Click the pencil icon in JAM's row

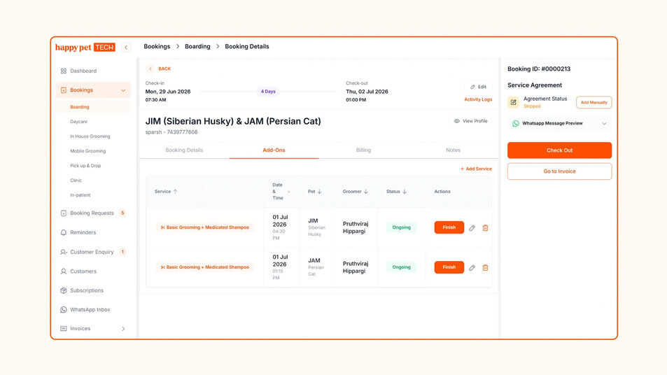472,268
